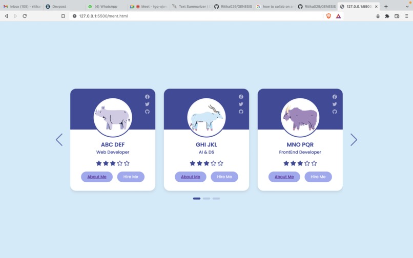Bookmark this page icon

pyautogui.click(x=63, y=16)
